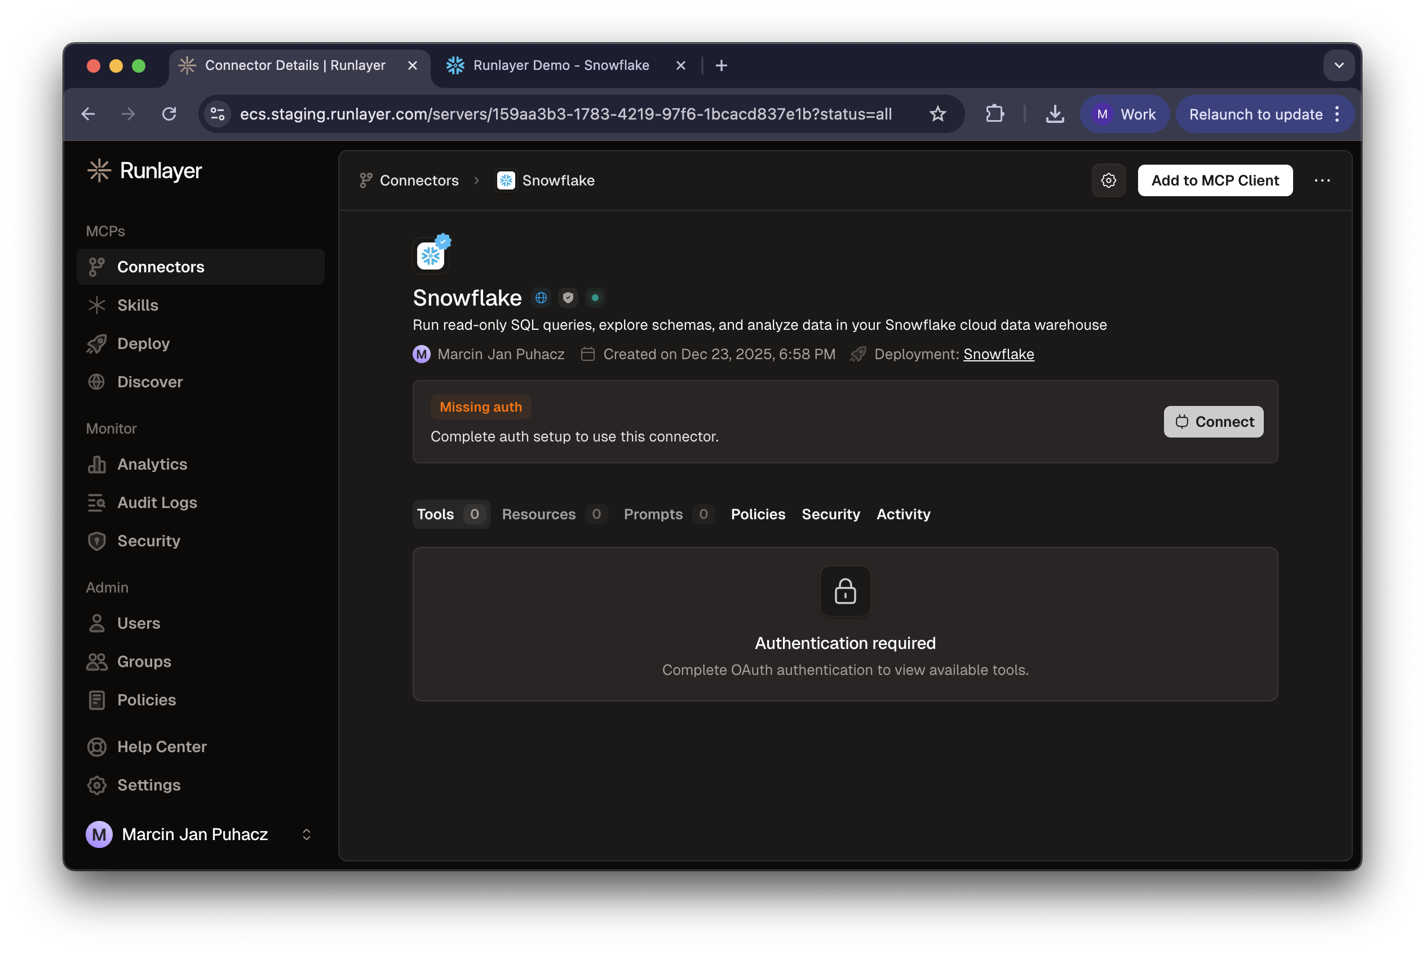Click the Connect button for auth setup
The height and width of the screenshot is (954, 1425).
tap(1212, 422)
